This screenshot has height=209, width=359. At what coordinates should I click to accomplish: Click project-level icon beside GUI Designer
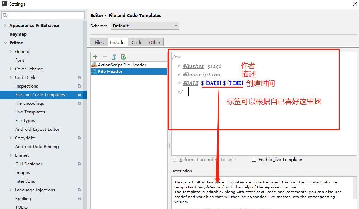click(79, 164)
